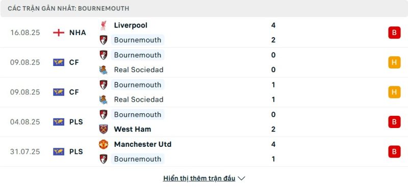This screenshot has height=190, width=408.
Task: Click the red B badge for Liverpool match
Action: pyautogui.click(x=394, y=33)
